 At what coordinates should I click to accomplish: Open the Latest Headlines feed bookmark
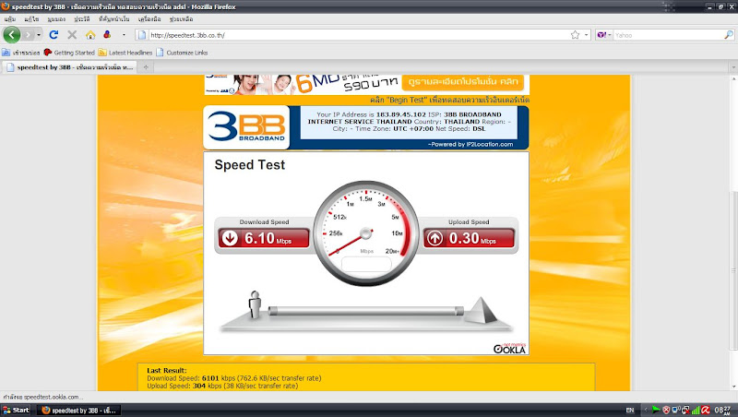(125, 53)
